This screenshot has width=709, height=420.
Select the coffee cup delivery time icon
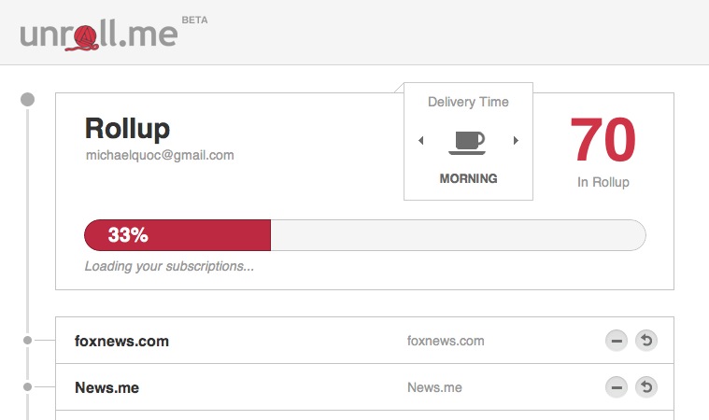(x=468, y=142)
